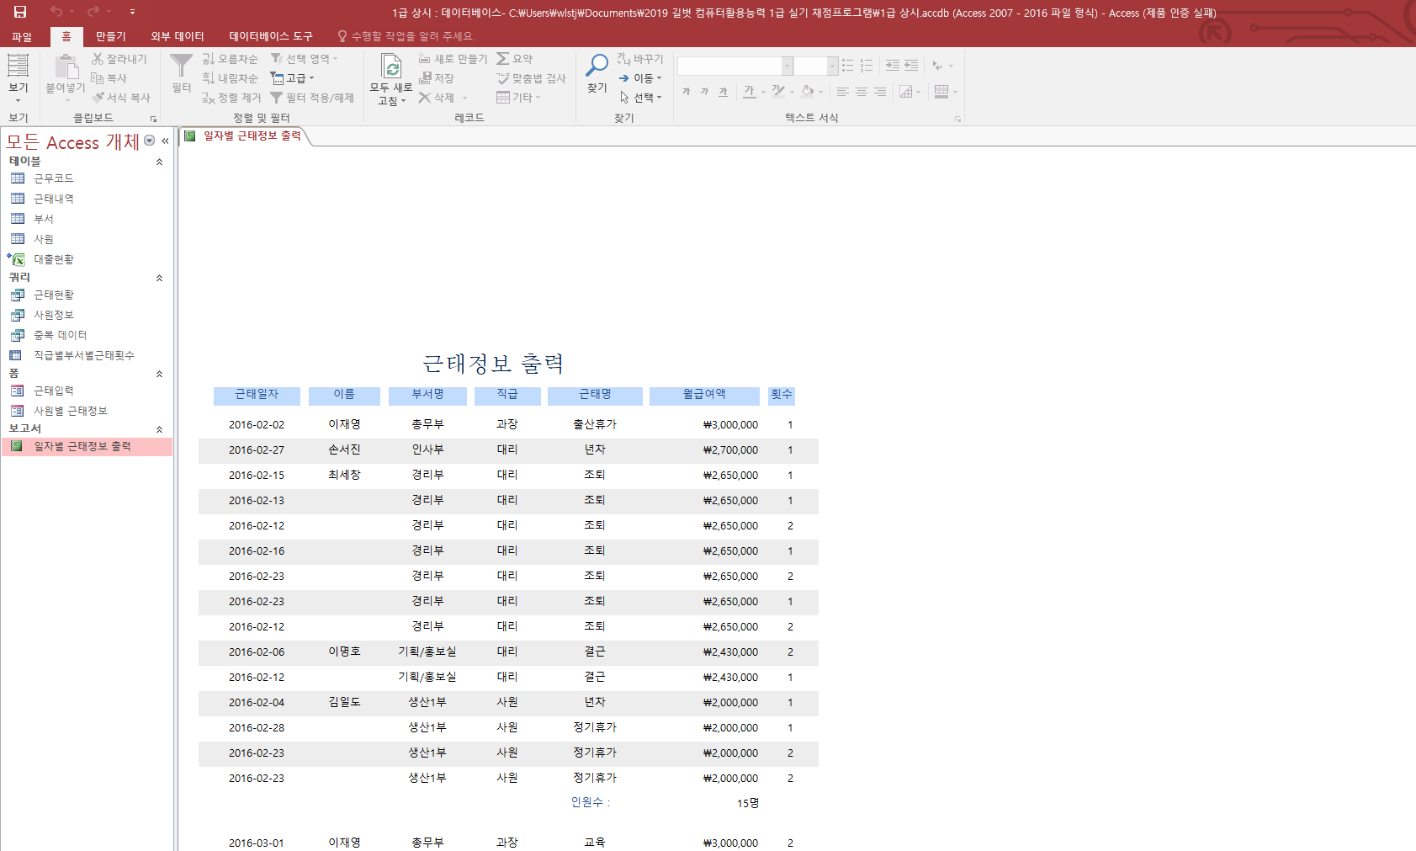Click the 맞춤법 검사 spell check icon

coord(503,78)
